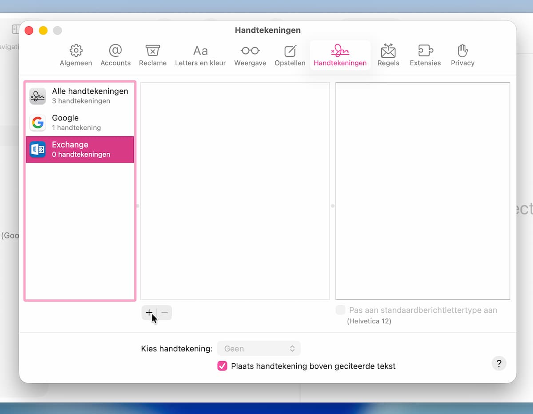Open the Kies handtekening dropdown
Image resolution: width=533 pixels, height=414 pixels.
[259, 349]
